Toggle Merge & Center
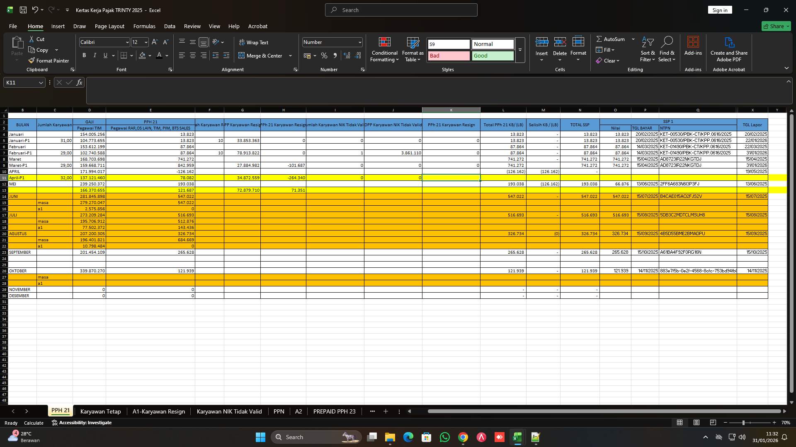This screenshot has width=796, height=447. coord(263,55)
